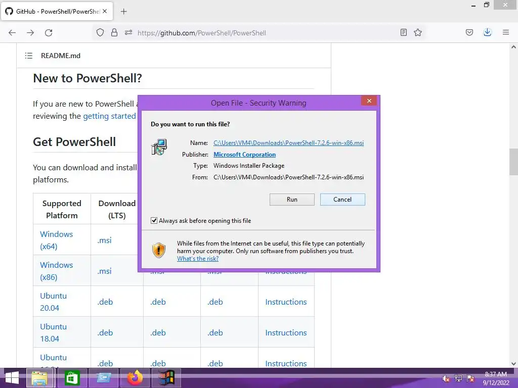The height and width of the screenshot is (388, 518).
Task: Open Ubuntu 20.04 platform link
Action: pyautogui.click(x=53, y=302)
